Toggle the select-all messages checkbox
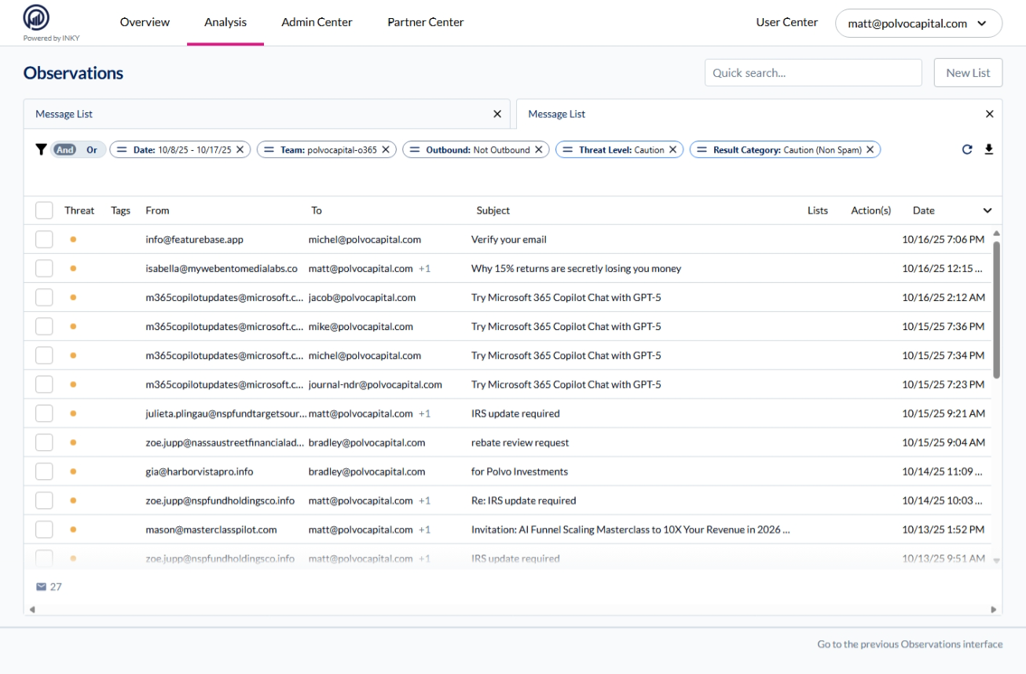 [44, 211]
